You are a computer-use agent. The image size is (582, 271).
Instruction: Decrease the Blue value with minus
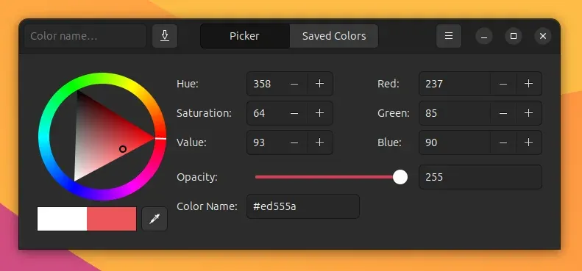coord(503,142)
